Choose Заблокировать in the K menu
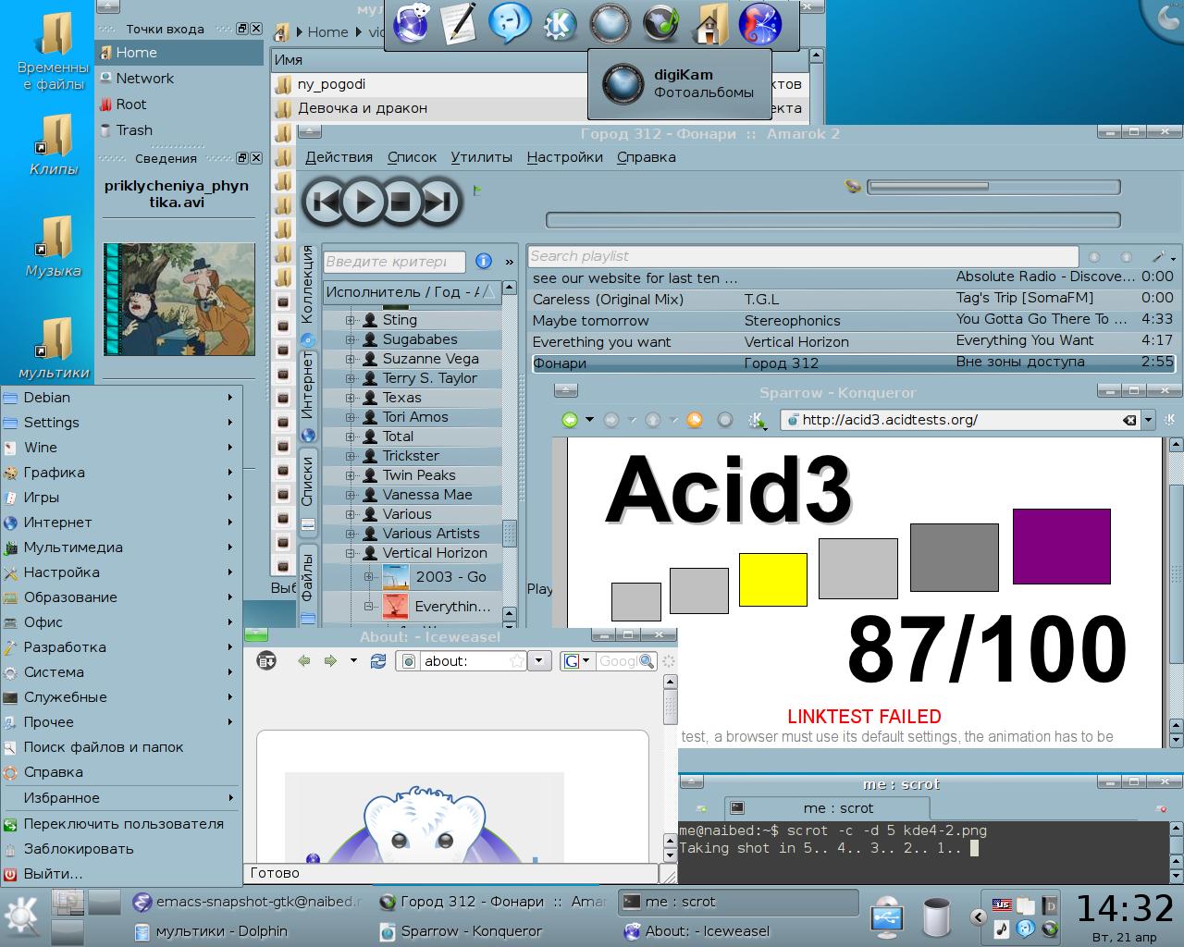 pos(121,849)
